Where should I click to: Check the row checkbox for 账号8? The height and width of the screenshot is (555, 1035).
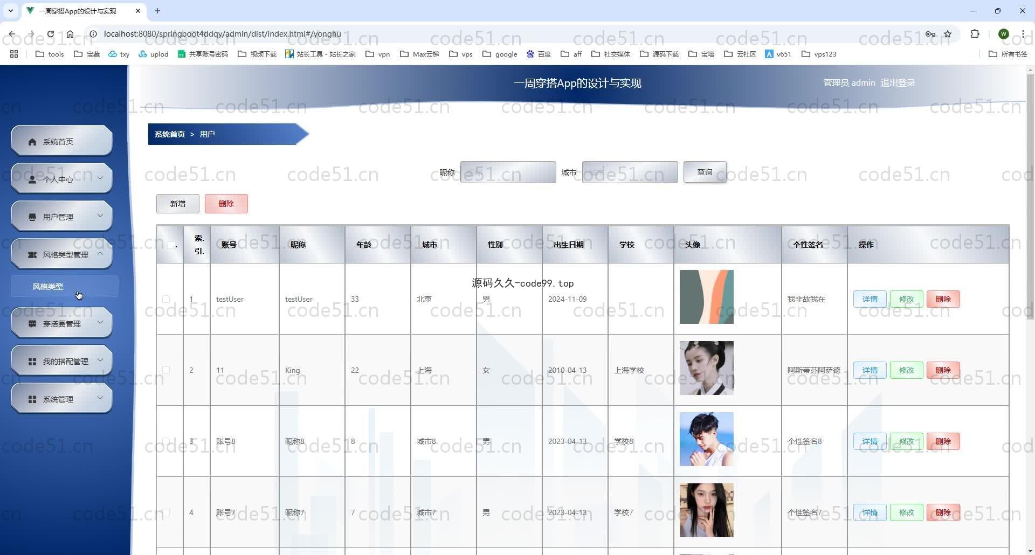[166, 441]
